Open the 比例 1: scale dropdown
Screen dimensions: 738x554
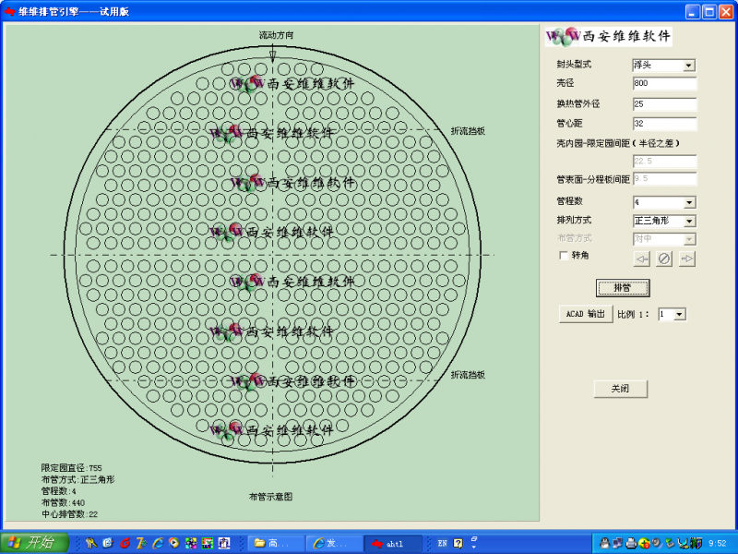click(x=672, y=314)
